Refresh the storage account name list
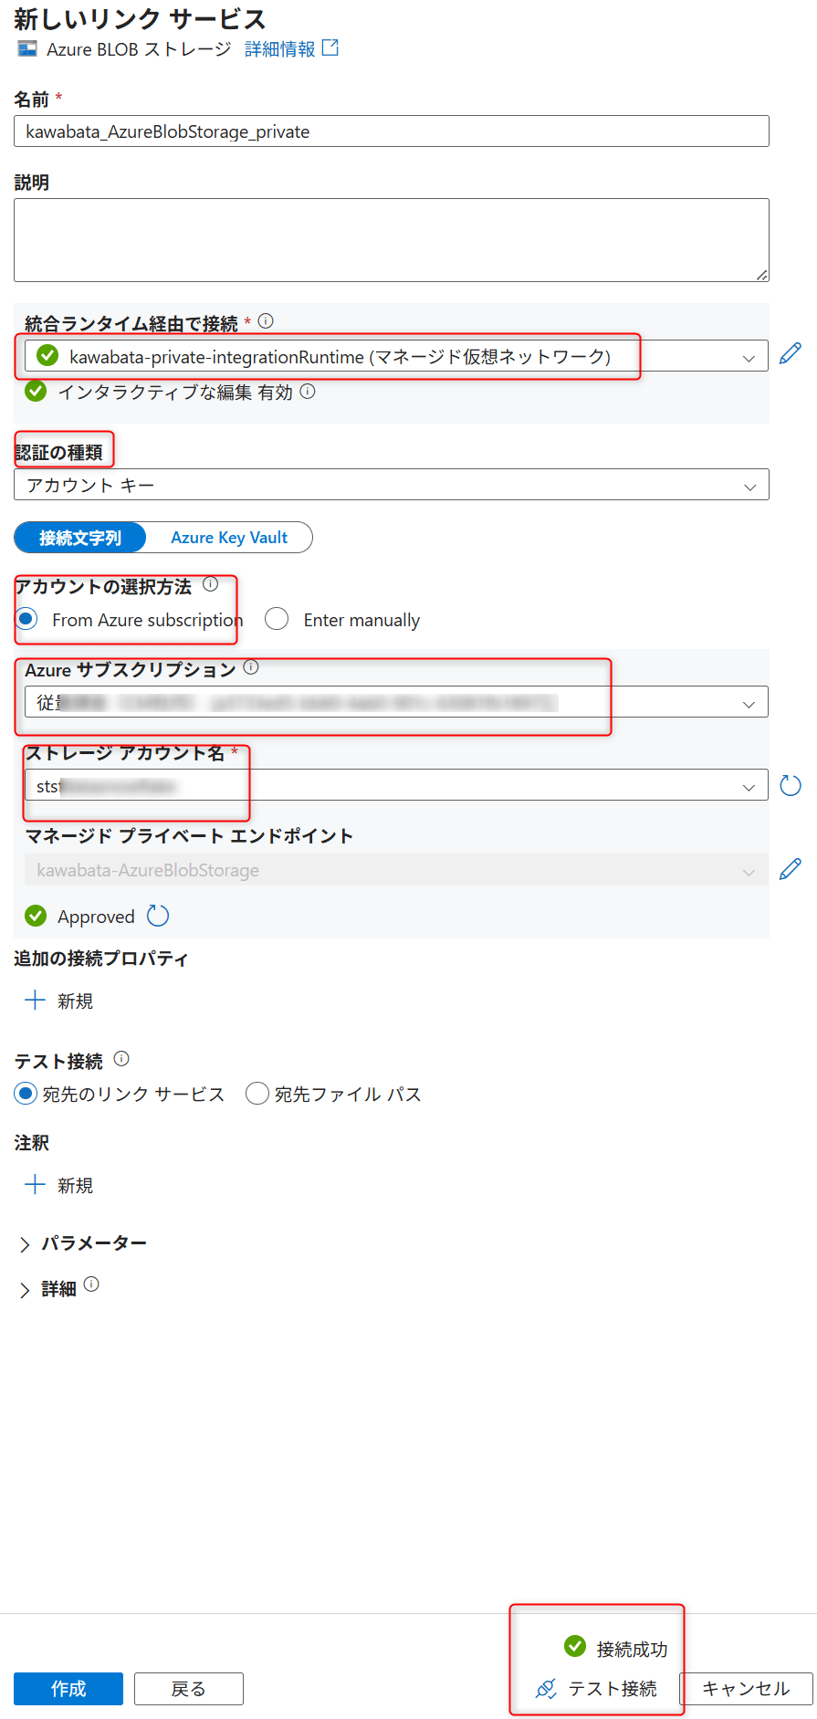The width and height of the screenshot is (817, 1719). tap(791, 785)
